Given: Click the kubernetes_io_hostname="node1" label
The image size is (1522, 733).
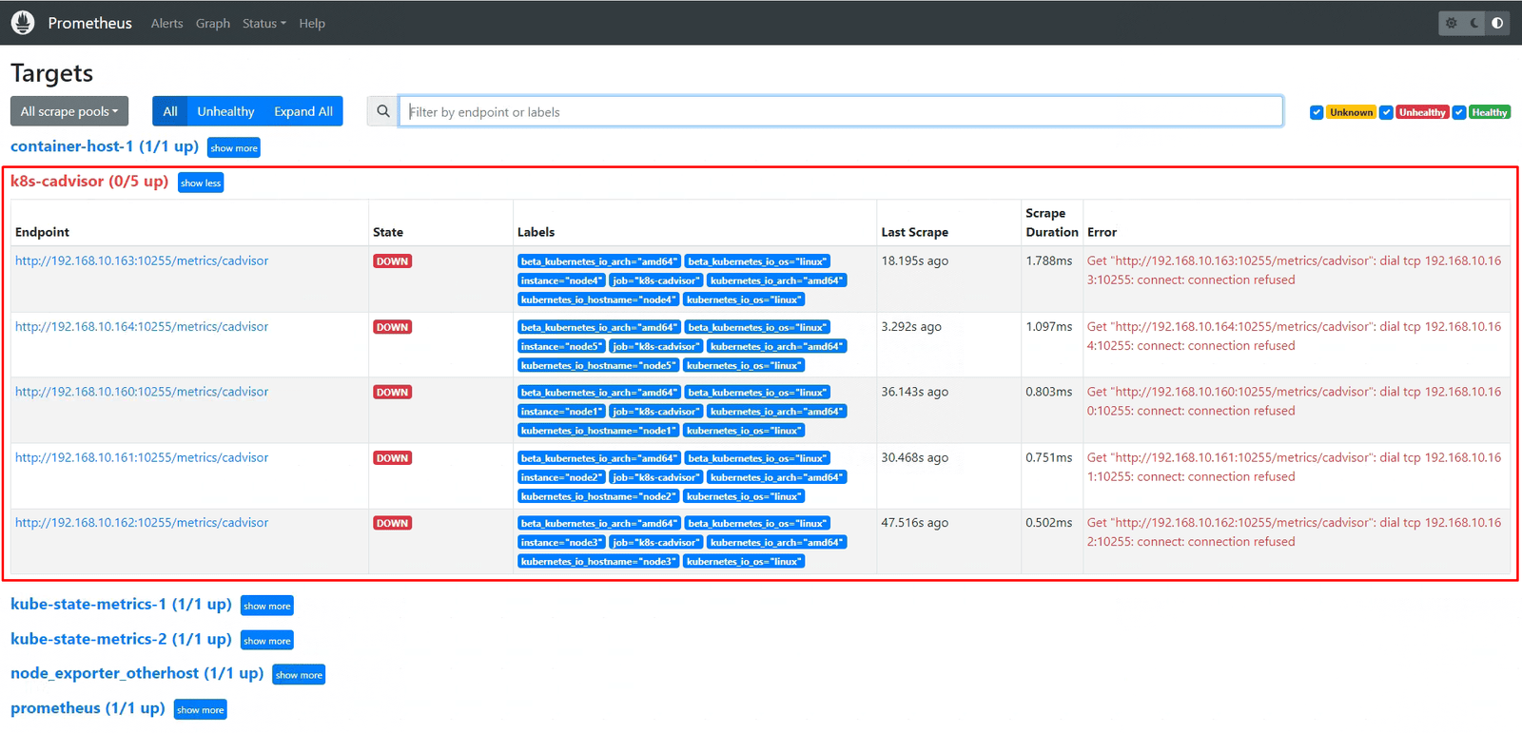Looking at the screenshot, I should [598, 431].
